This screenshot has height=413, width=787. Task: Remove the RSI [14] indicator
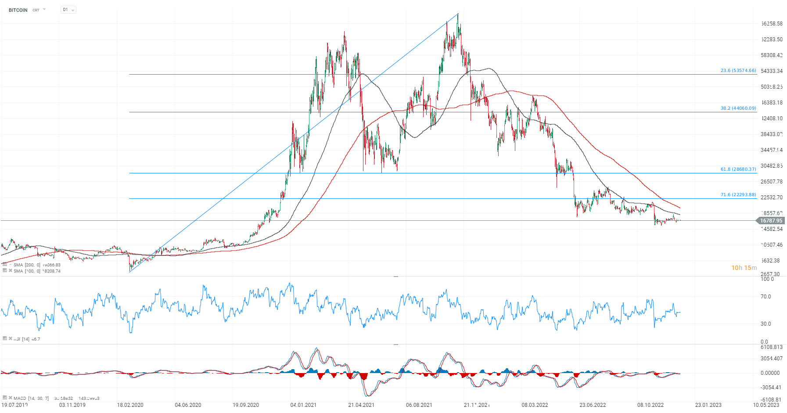click(11, 338)
